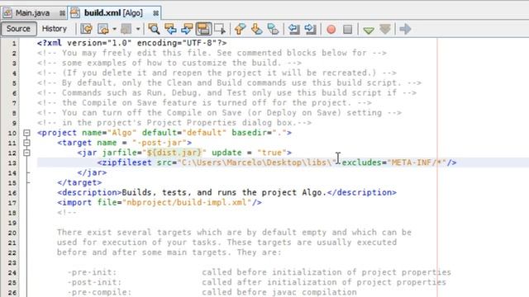Screen dimensions: 529x297
Task: Click the XSL Transformation arrow icon
Action: point(405,29)
